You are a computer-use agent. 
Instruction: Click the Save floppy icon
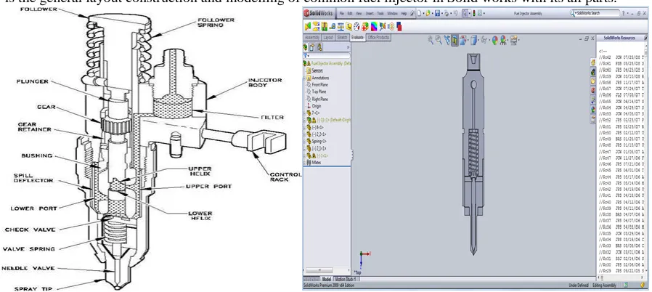(x=437, y=13)
